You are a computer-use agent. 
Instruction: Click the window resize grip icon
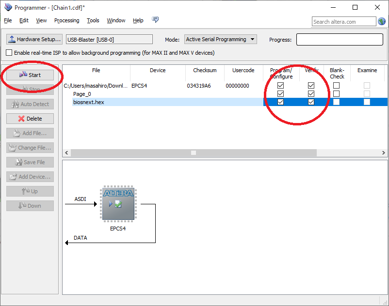click(385, 302)
